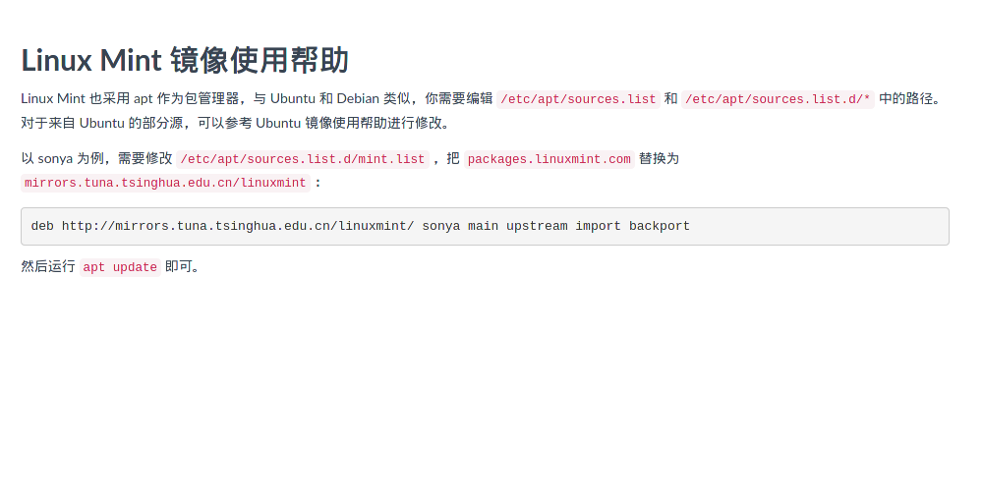Viewport: 983px width, 500px height.
Task: Click empty space at the code block's right end
Action: [x=885, y=226]
